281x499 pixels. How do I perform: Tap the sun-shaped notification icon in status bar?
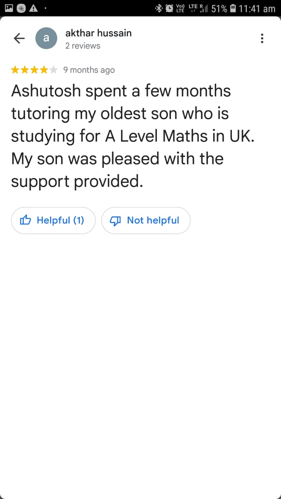[x=21, y=8]
